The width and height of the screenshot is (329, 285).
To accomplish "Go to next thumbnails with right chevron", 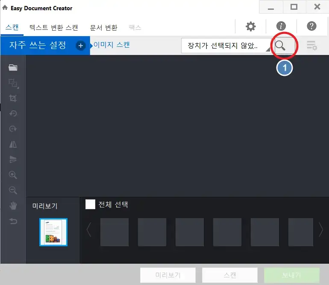I will [x=320, y=230].
